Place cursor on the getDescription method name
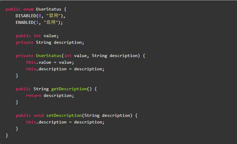237x144 pixels. (x=69, y=89)
